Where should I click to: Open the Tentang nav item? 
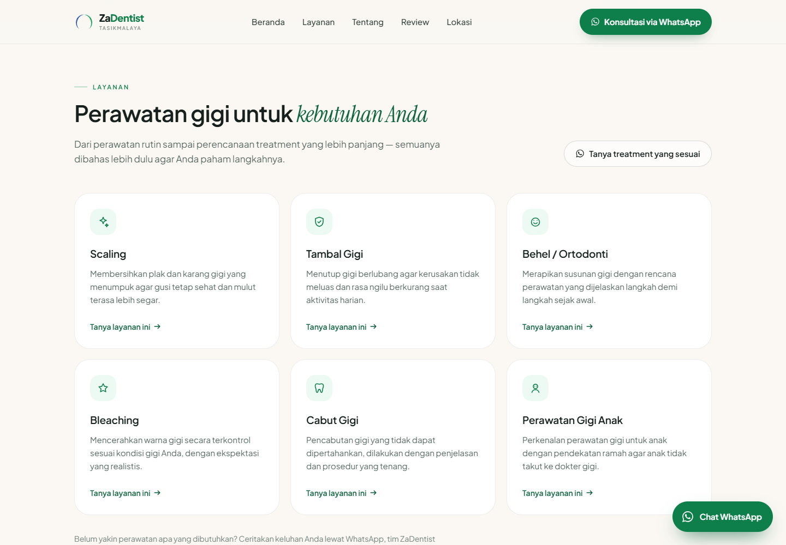pyautogui.click(x=368, y=22)
